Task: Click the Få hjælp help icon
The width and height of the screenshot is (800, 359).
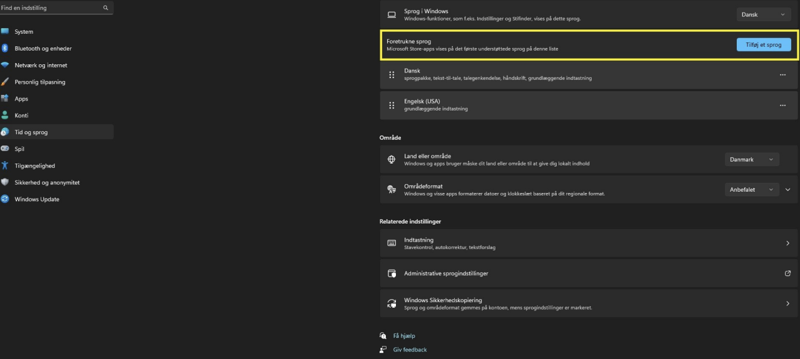Action: tap(383, 336)
